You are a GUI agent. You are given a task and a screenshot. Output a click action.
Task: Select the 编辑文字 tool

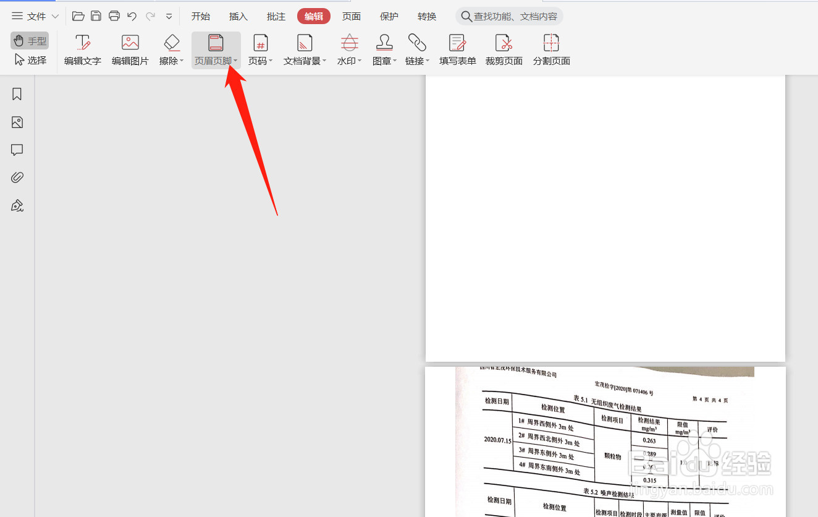tap(83, 50)
